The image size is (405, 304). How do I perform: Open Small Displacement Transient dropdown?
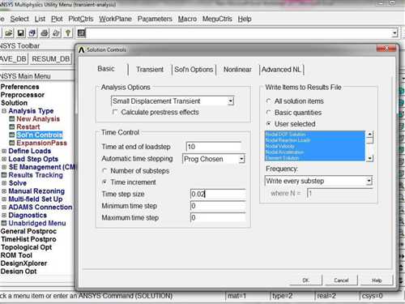(230, 101)
